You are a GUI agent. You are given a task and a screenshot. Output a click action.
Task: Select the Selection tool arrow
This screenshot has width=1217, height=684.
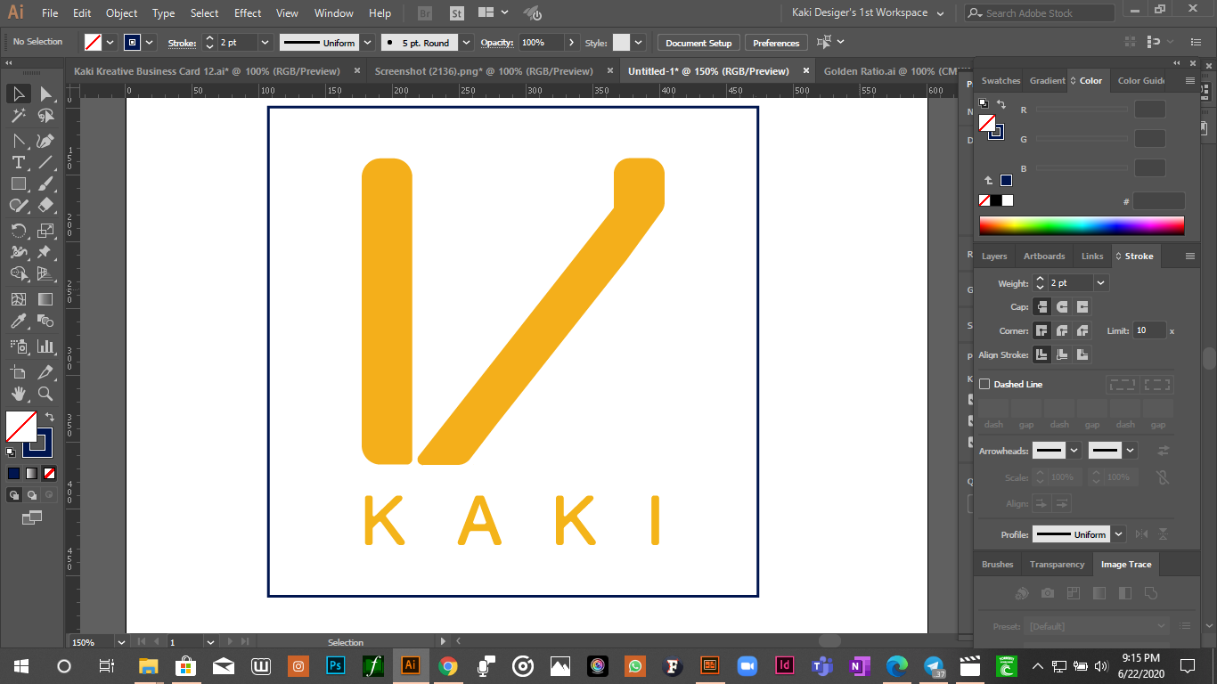(x=18, y=94)
